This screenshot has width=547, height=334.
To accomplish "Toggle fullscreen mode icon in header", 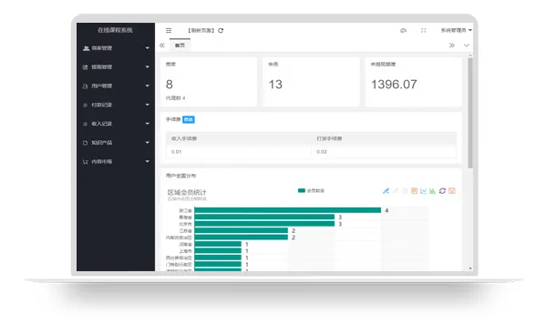I will (x=424, y=31).
